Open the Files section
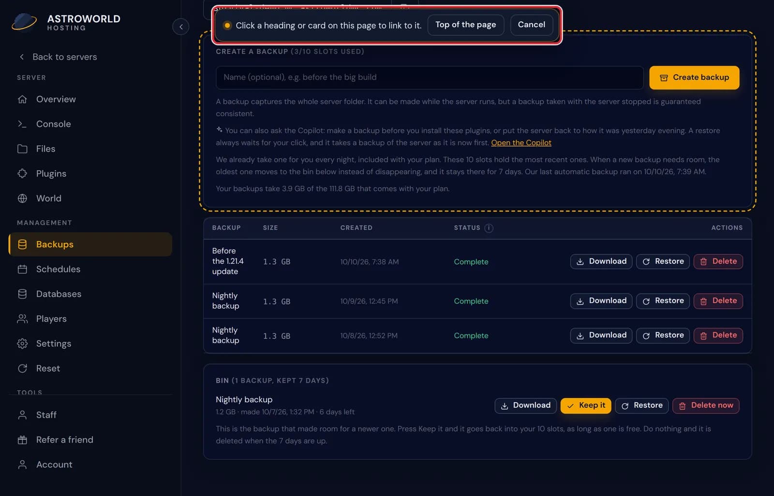The image size is (774, 496). 90,149
